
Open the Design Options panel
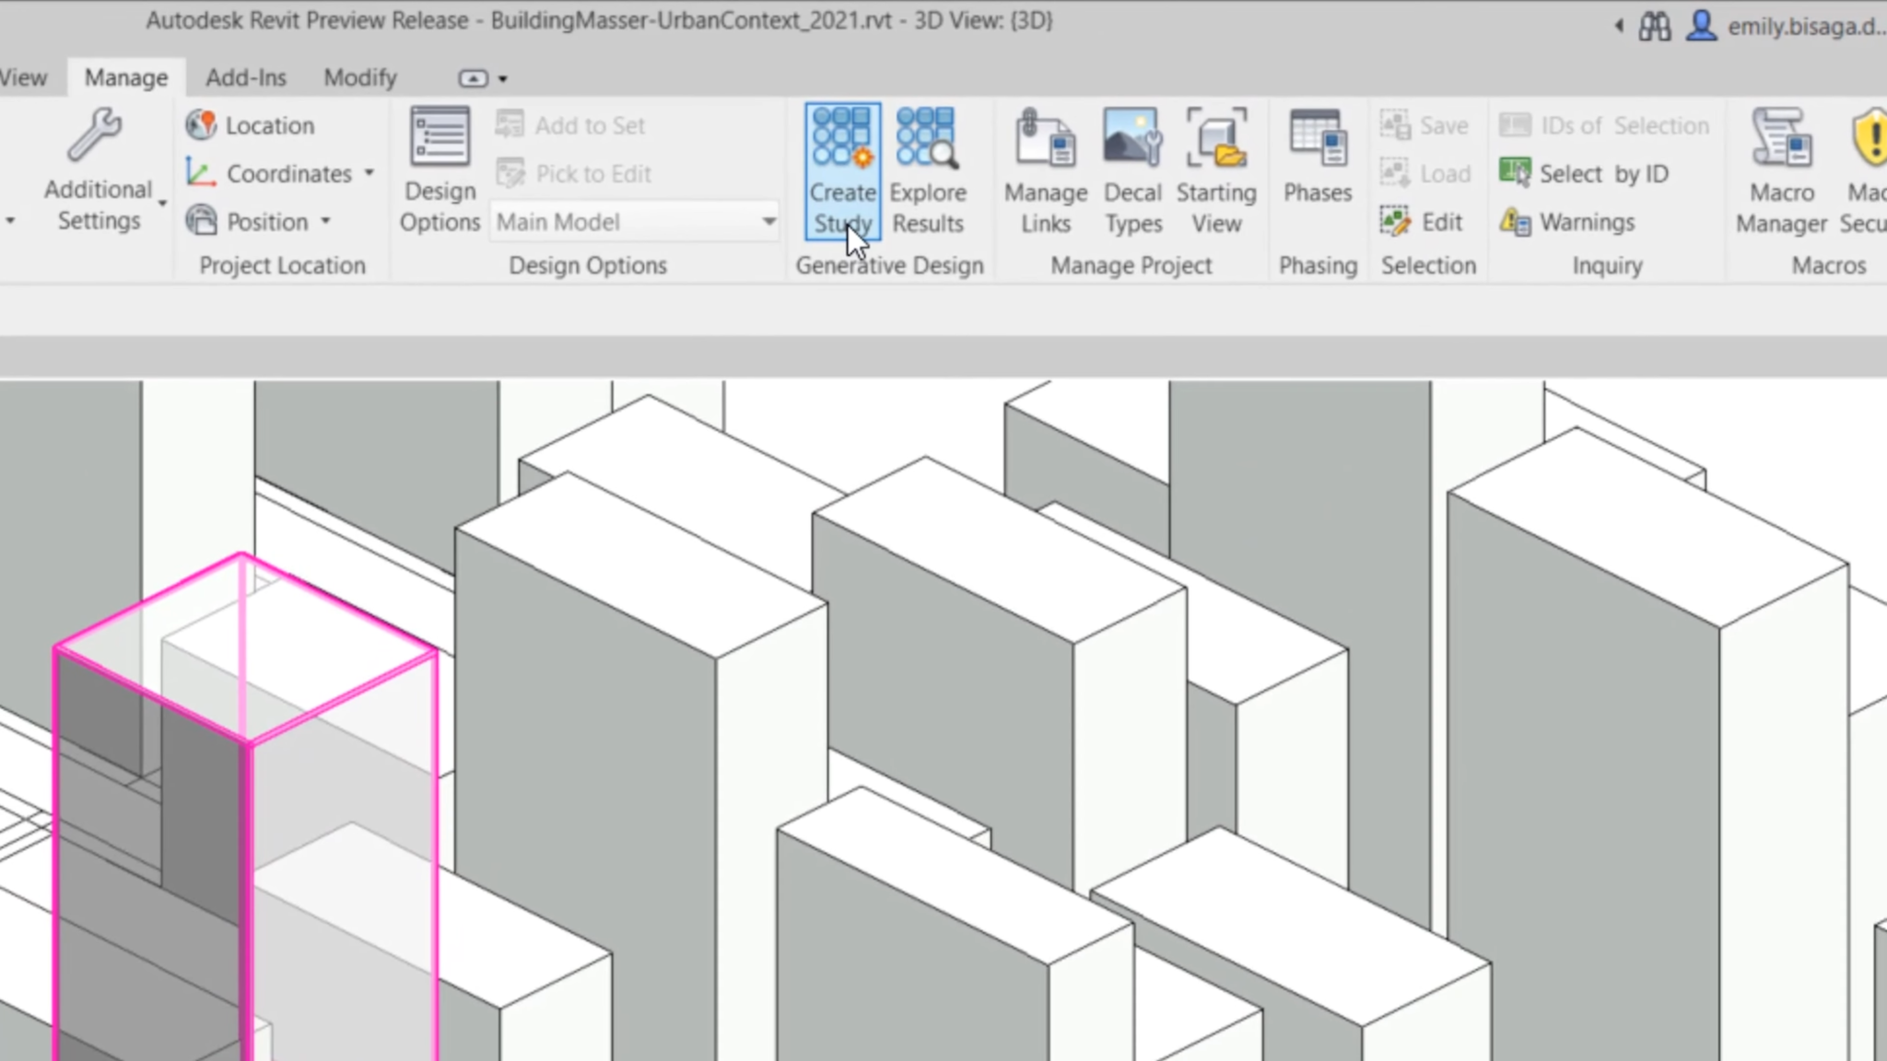tap(438, 169)
